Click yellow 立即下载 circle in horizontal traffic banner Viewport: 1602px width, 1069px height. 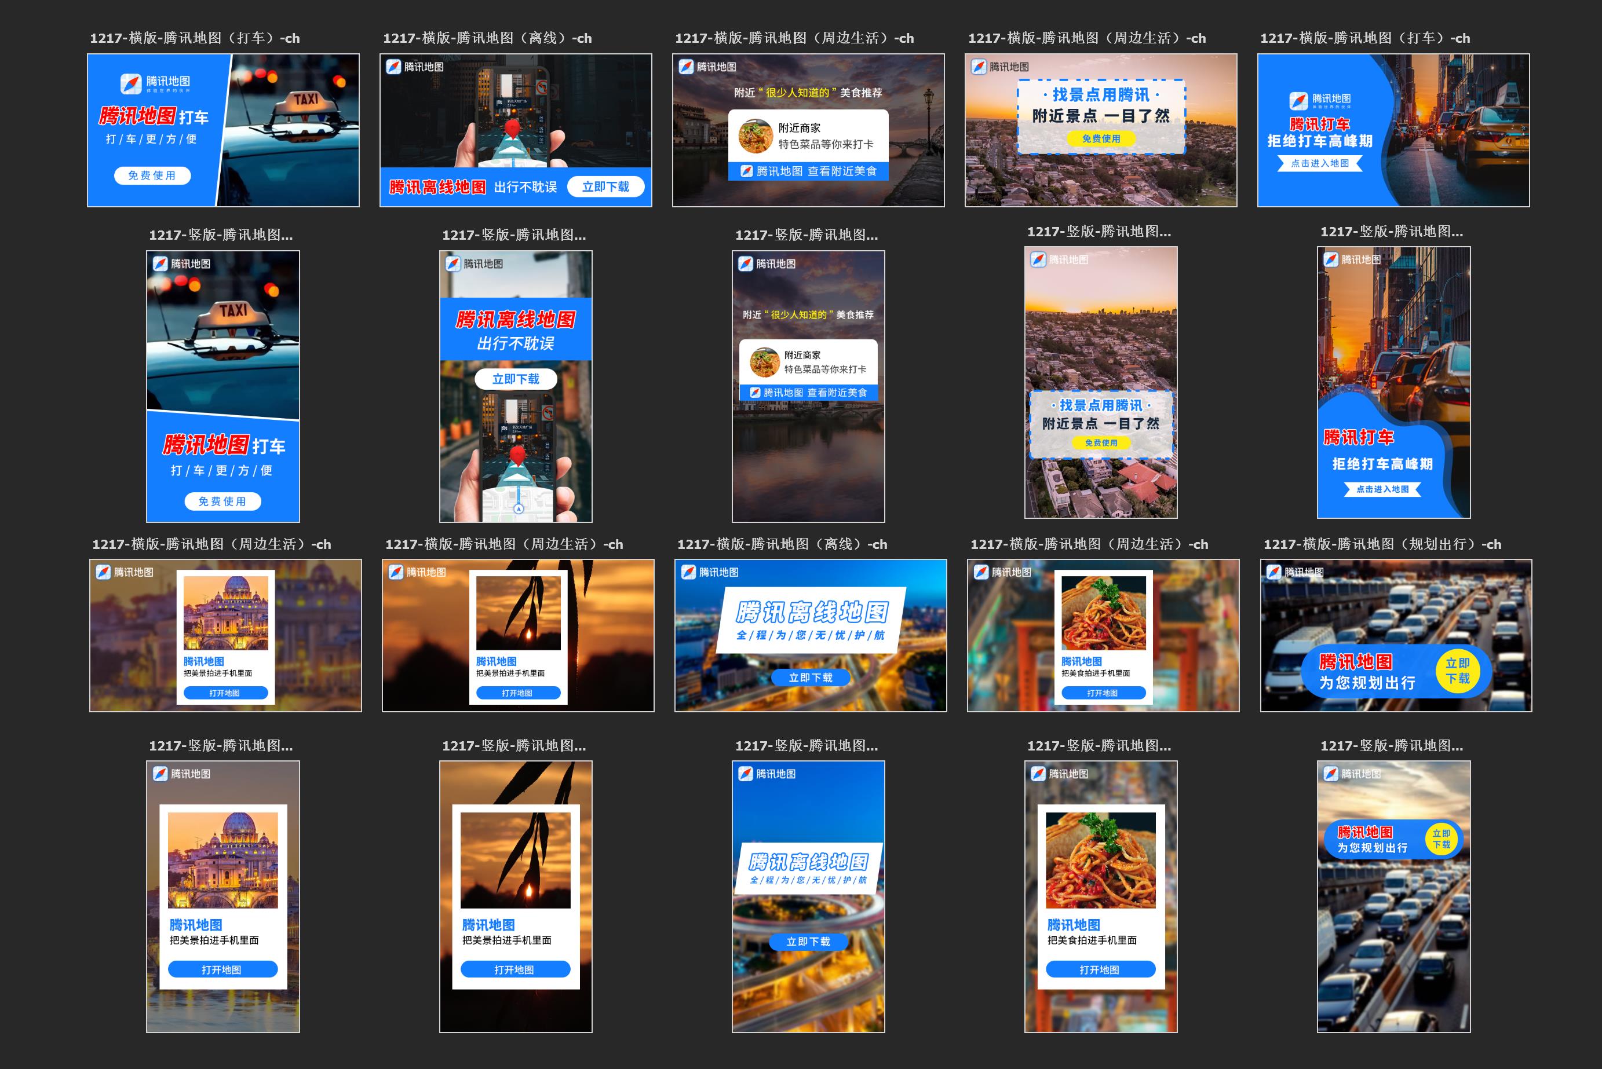[x=1457, y=671]
